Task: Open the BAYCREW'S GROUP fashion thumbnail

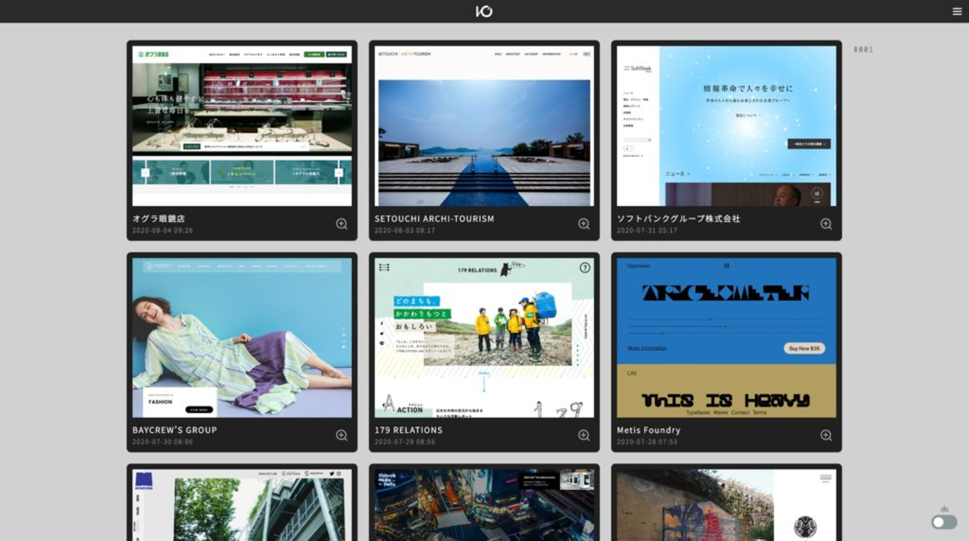Action: tap(242, 338)
